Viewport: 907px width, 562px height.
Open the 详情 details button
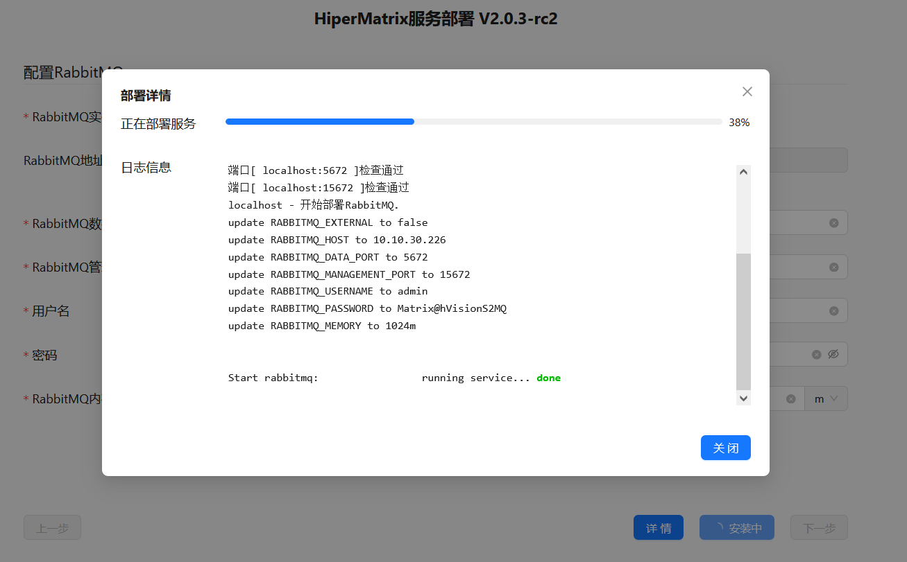659,527
